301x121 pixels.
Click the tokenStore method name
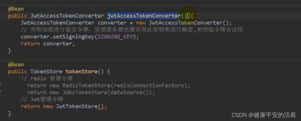coord(82,72)
